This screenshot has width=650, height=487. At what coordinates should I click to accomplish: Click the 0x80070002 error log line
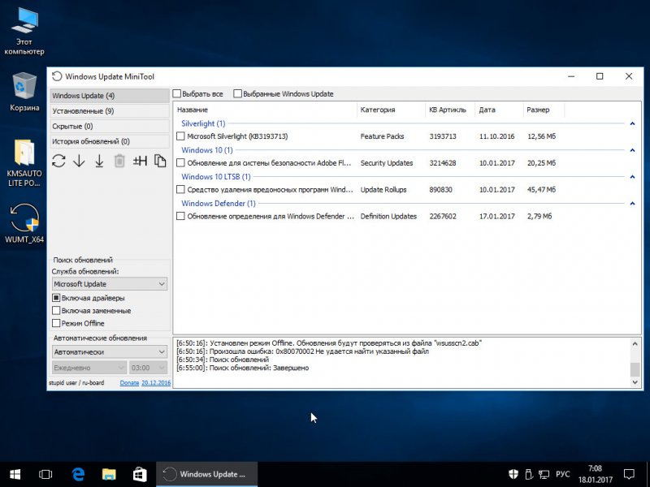click(x=302, y=351)
